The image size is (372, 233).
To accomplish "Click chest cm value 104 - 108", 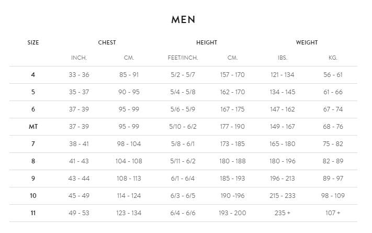I will coord(129,161).
